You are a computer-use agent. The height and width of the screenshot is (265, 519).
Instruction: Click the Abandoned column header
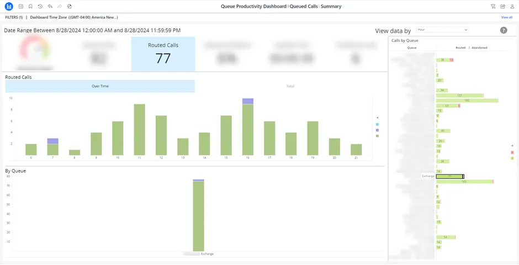click(x=479, y=47)
